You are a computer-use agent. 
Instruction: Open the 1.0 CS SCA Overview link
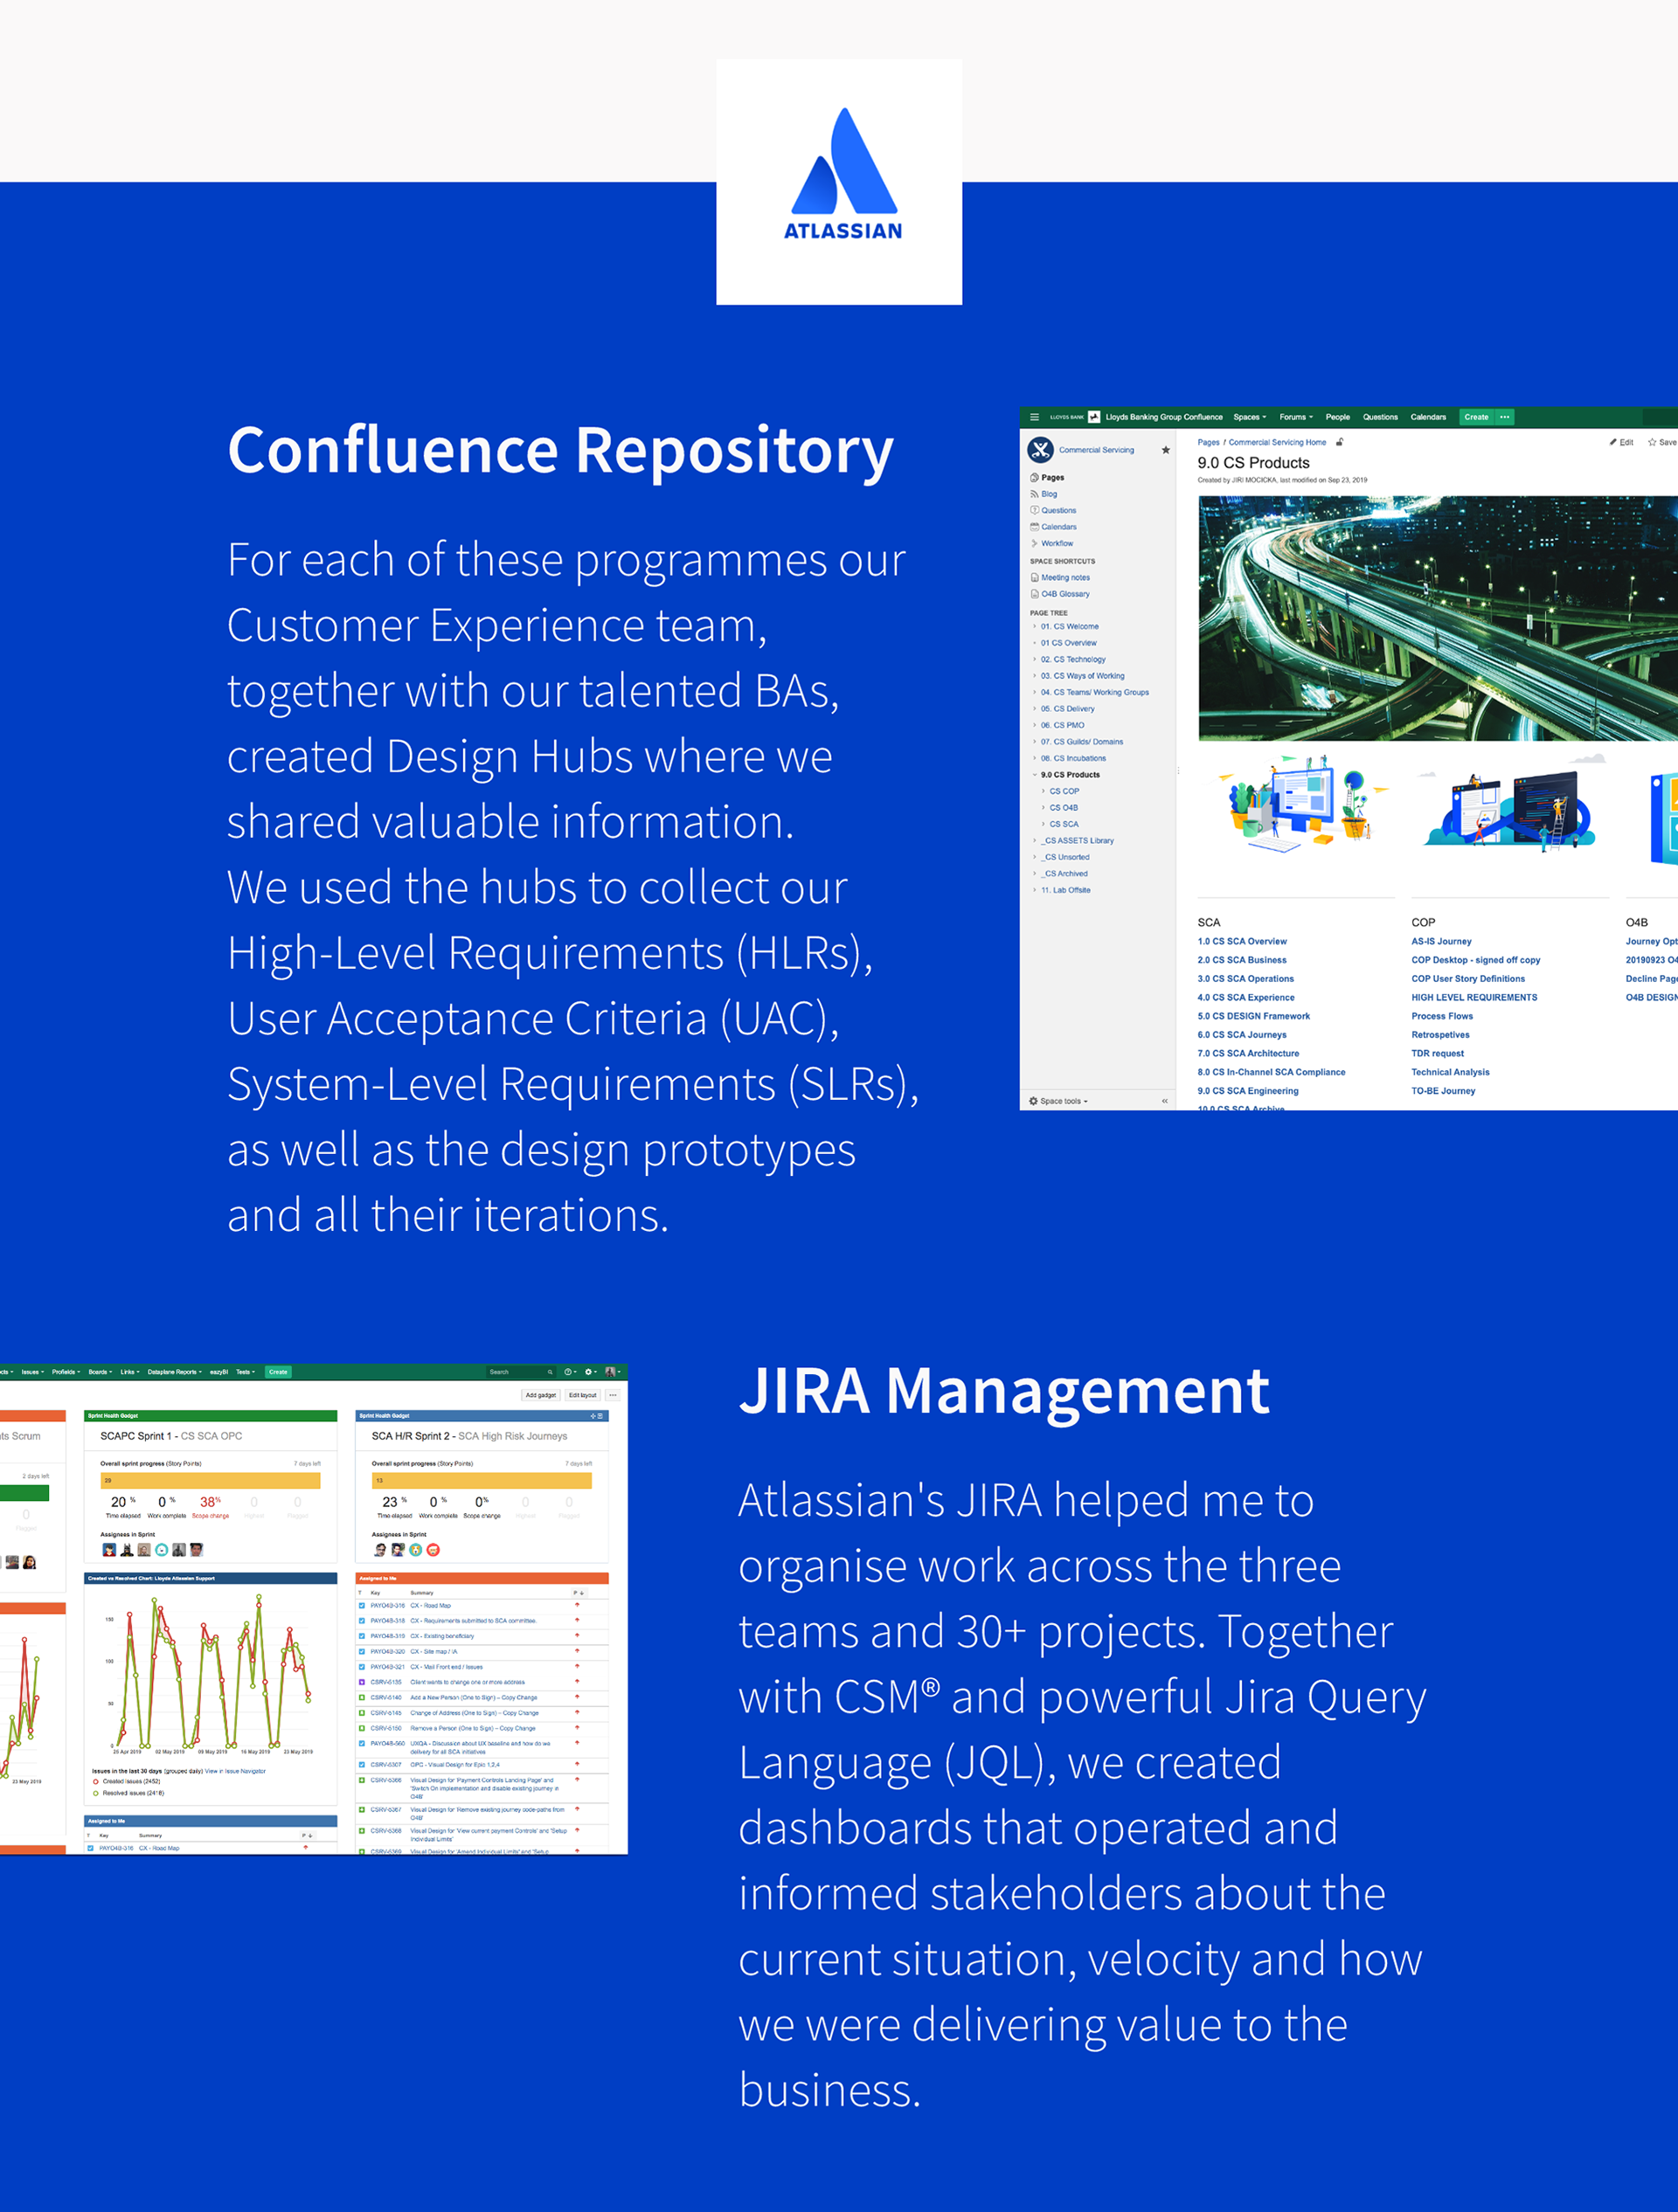click(x=1242, y=941)
